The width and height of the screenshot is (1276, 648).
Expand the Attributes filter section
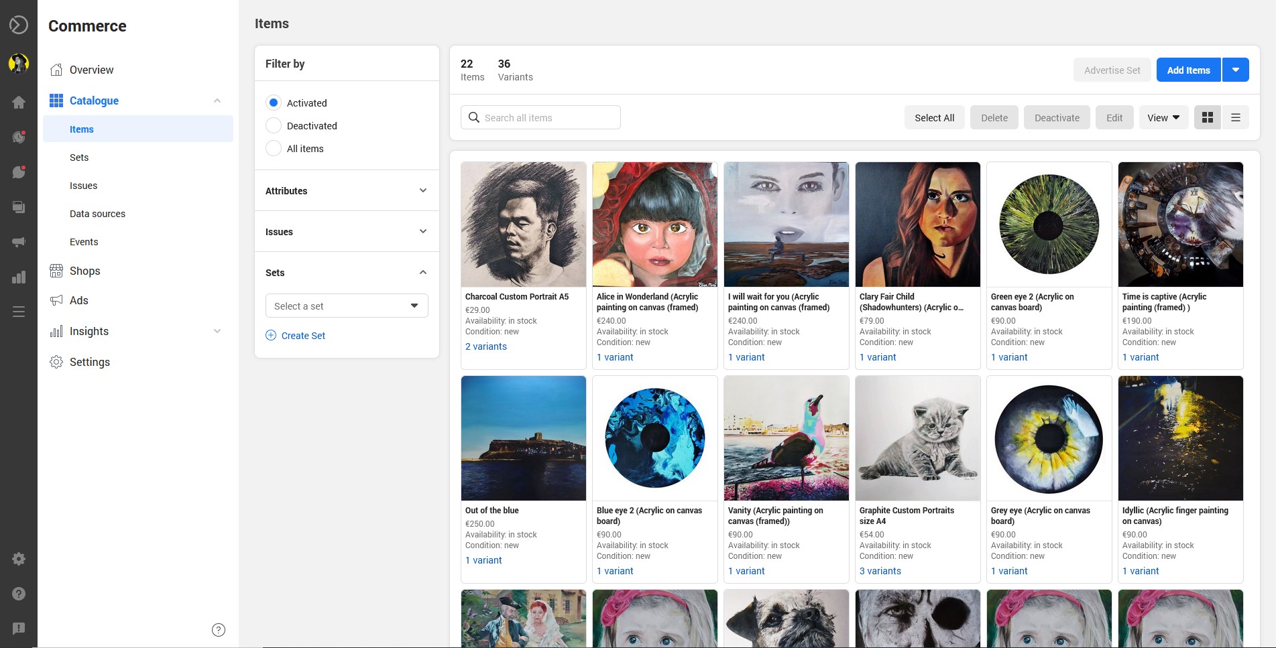[347, 190]
